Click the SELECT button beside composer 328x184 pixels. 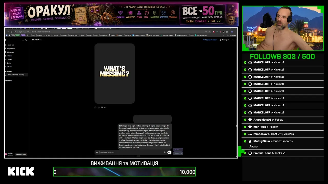click(x=177, y=150)
